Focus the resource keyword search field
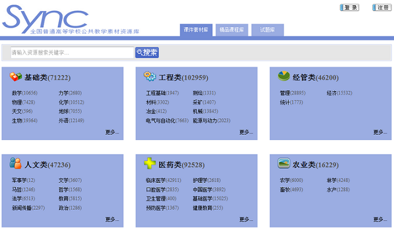The image size is (394, 231). click(x=72, y=52)
